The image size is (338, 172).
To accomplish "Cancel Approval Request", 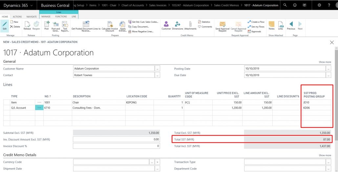I will [239, 26].
